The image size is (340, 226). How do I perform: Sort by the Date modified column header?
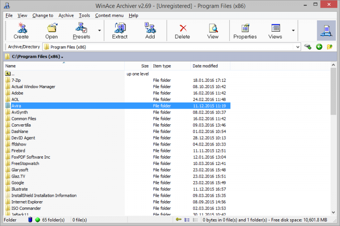click(210, 66)
